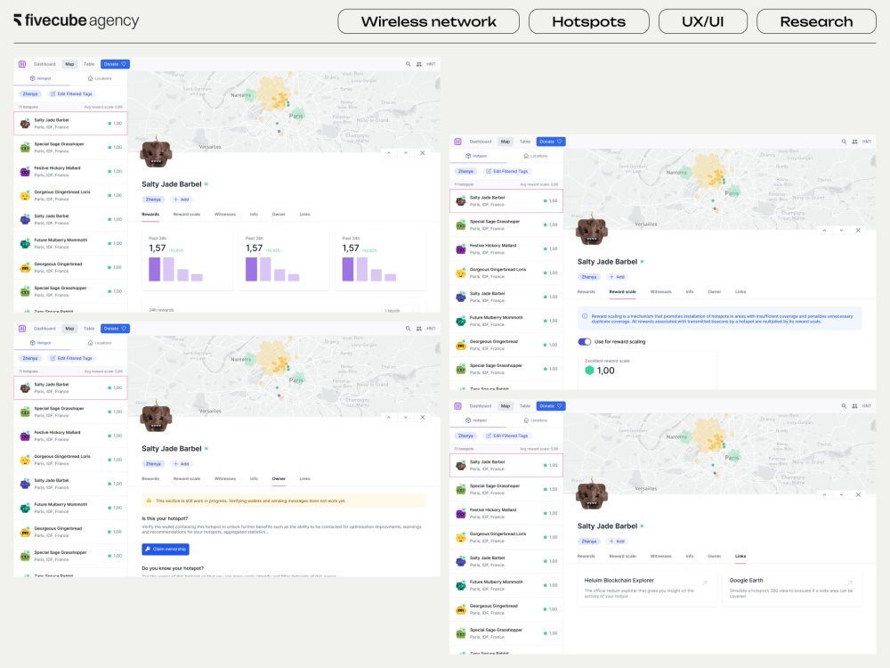Click the purple app logo in Reward scale panel

point(458,142)
